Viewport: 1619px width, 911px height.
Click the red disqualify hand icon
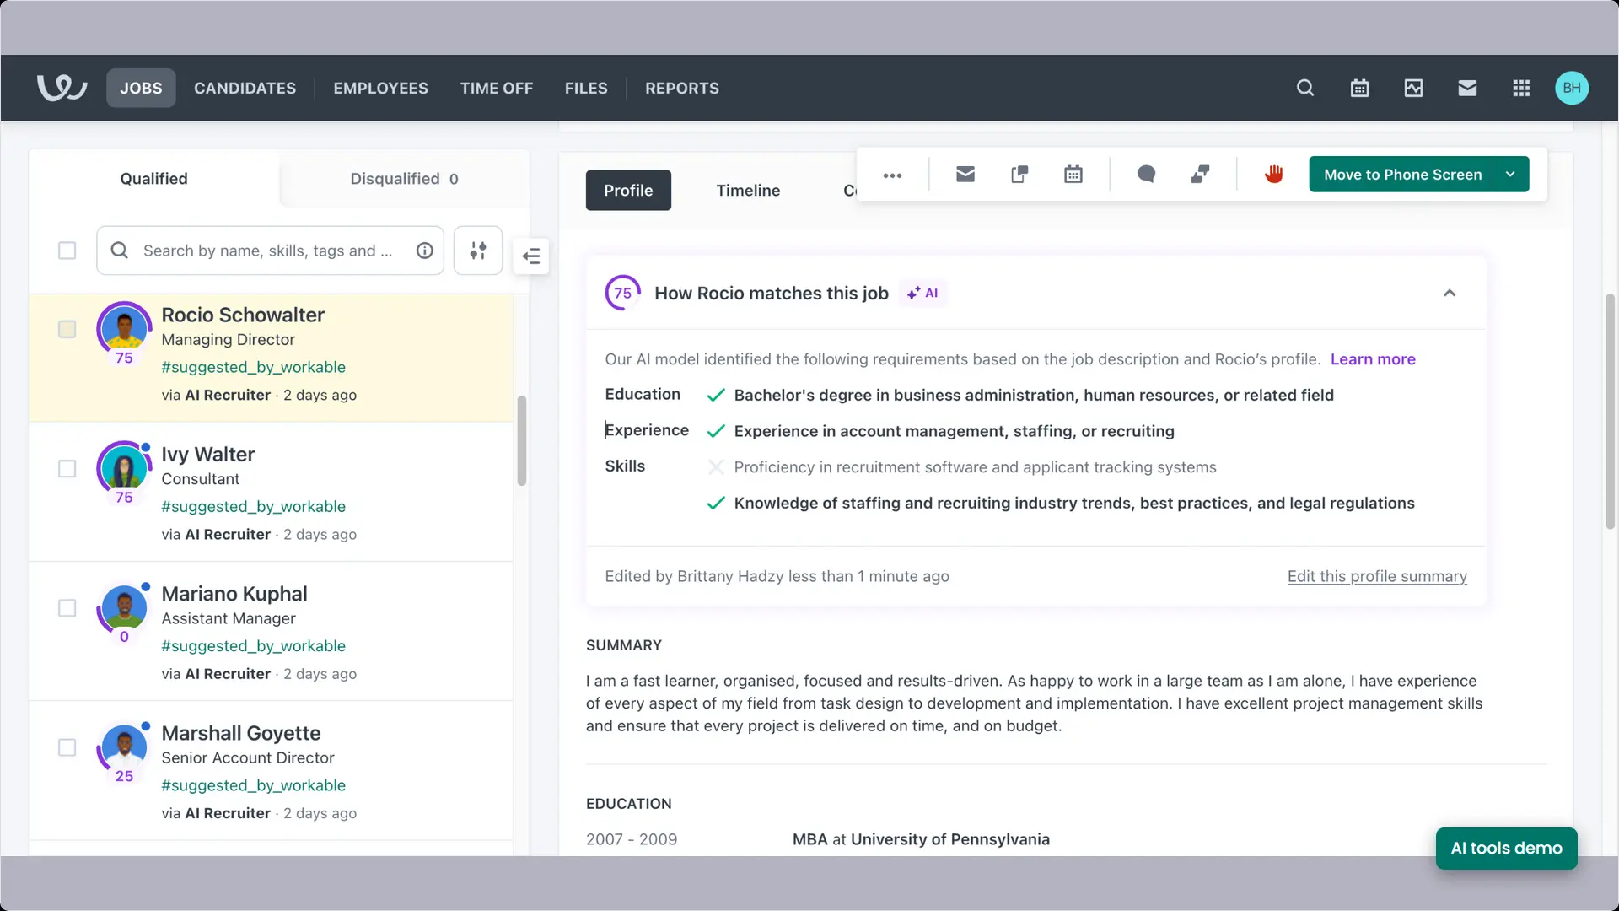pyautogui.click(x=1273, y=174)
